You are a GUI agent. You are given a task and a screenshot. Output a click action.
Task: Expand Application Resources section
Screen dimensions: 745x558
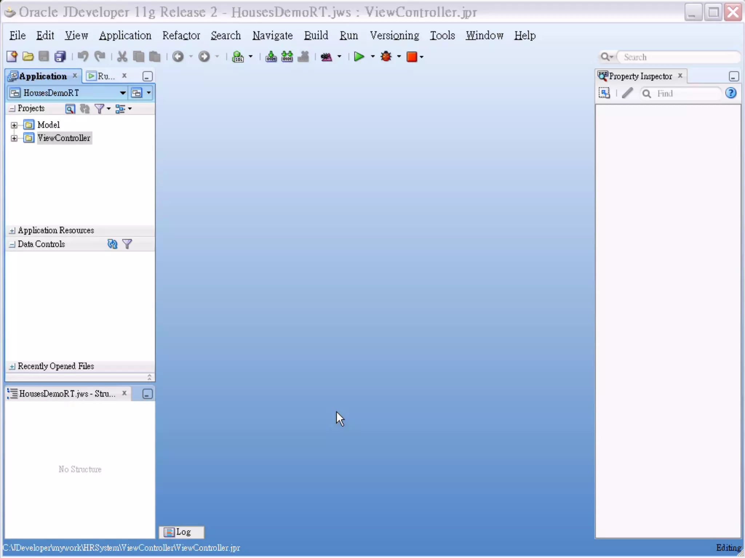[x=12, y=231]
